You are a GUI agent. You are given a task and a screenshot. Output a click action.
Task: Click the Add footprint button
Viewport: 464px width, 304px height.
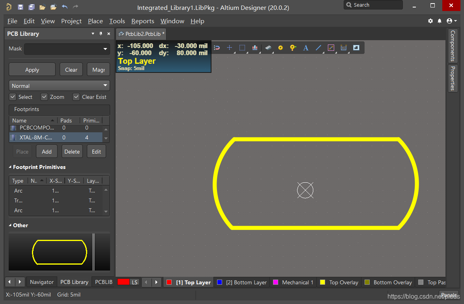tap(47, 152)
